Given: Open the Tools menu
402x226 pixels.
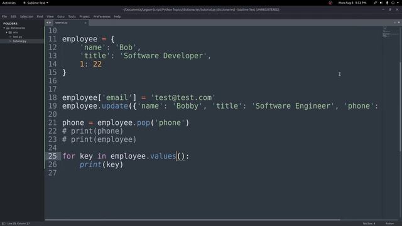Looking at the screenshot, I should (72, 16).
